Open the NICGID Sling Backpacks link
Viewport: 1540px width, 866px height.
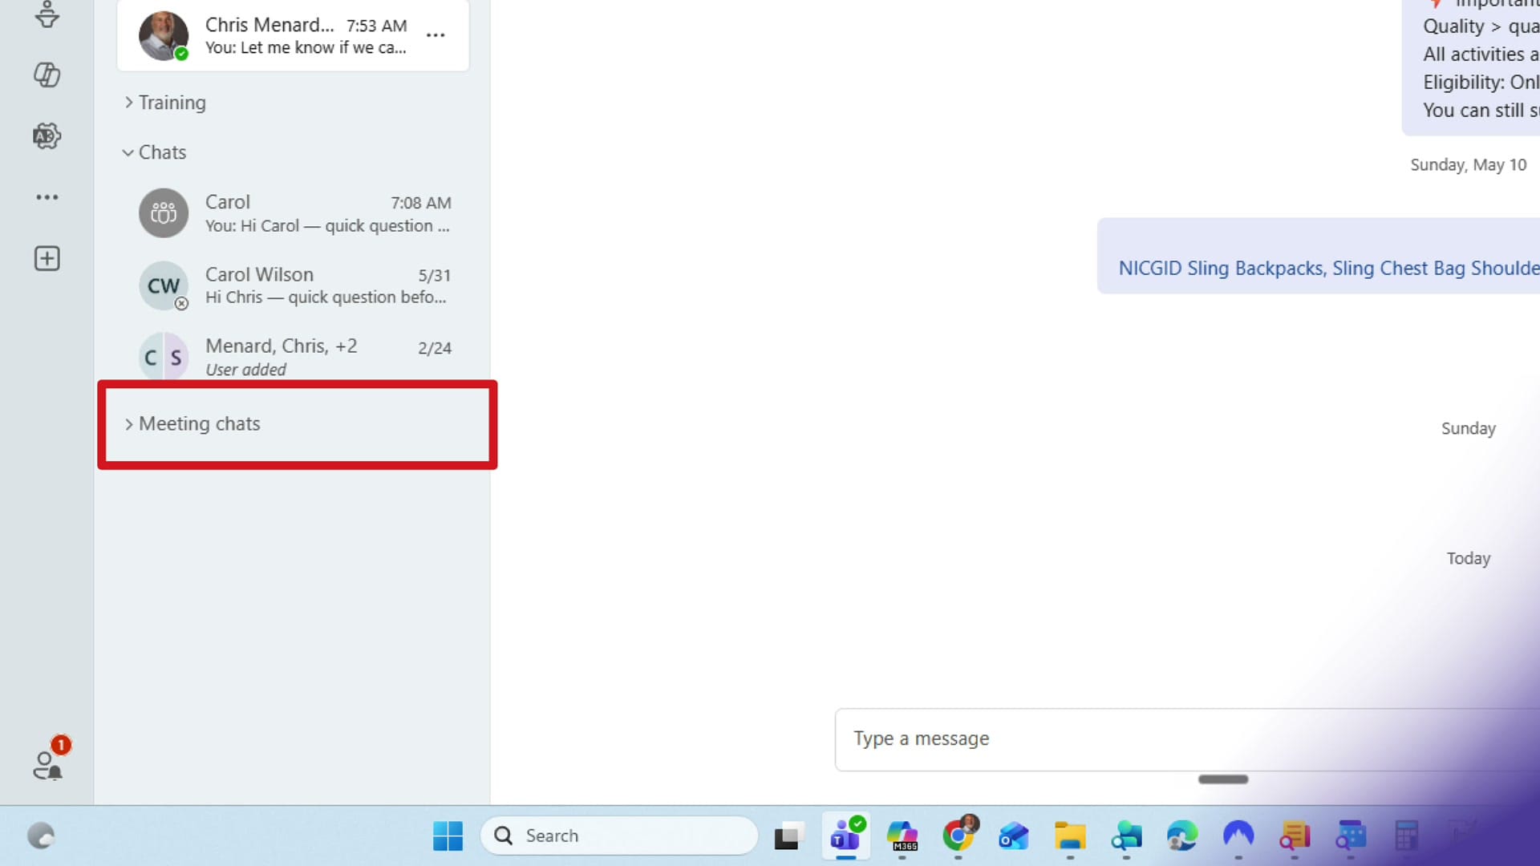coord(1328,268)
